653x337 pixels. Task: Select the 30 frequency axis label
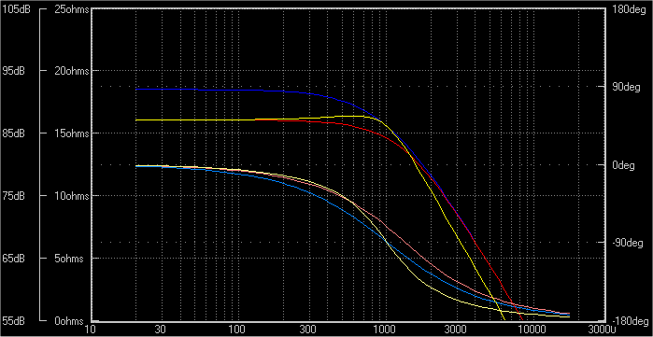[x=160, y=330]
